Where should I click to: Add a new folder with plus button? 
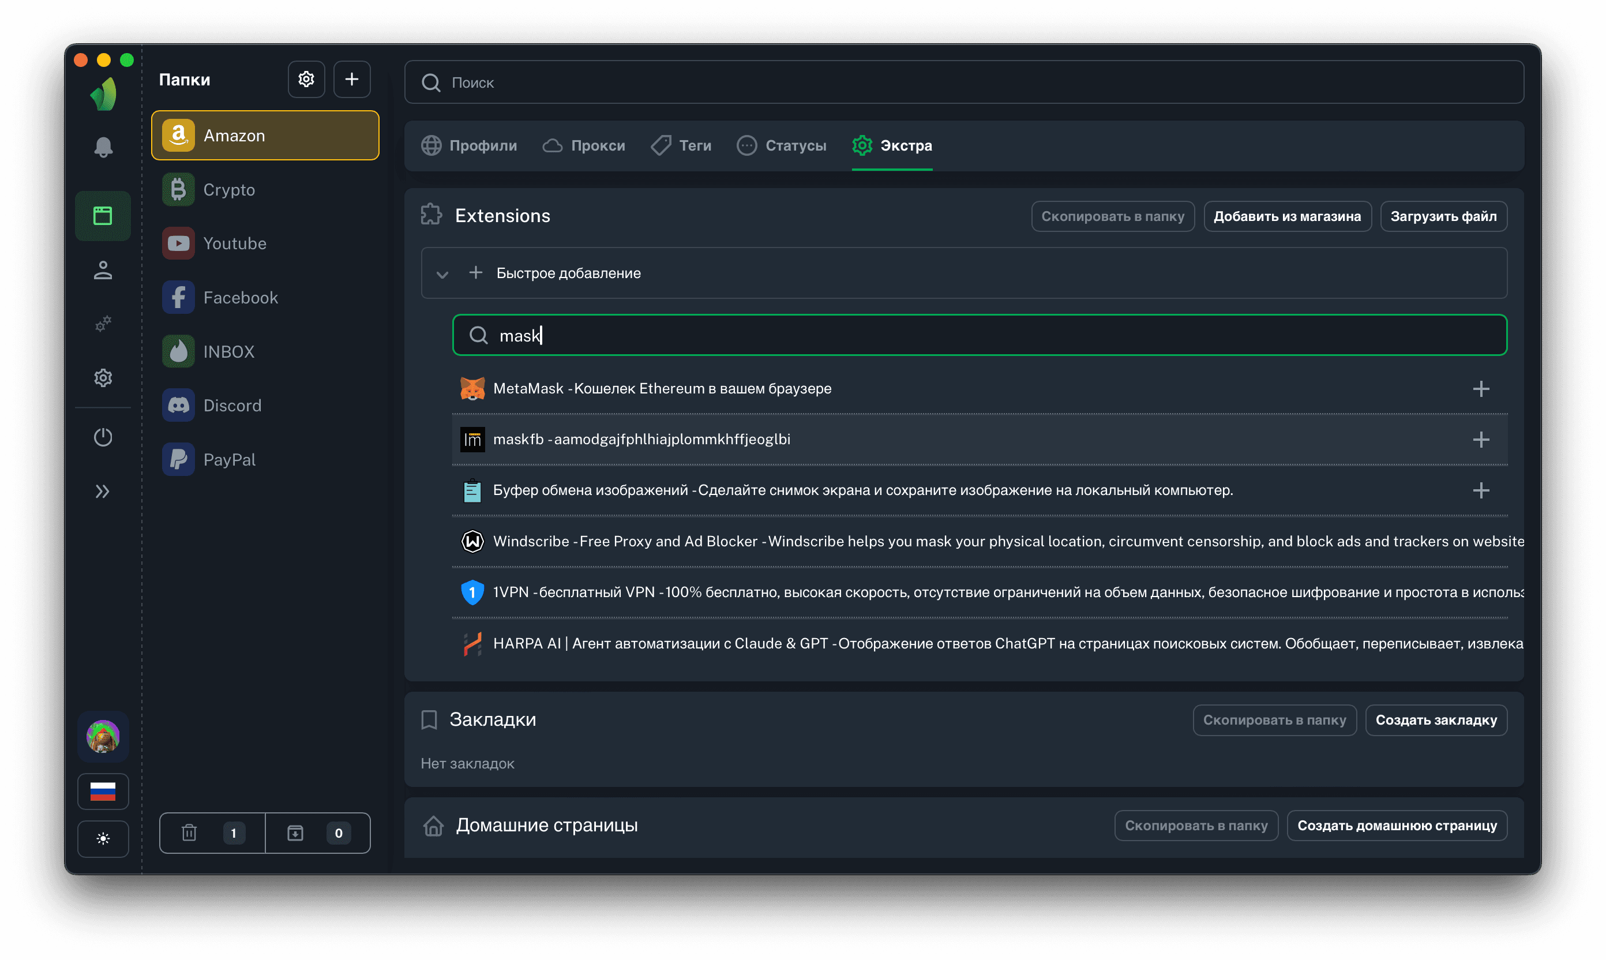tap(352, 80)
